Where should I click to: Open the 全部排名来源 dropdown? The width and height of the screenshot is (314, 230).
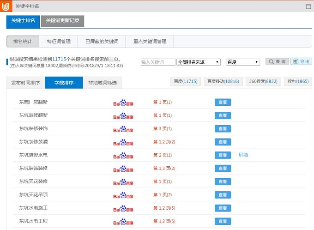tap(199, 62)
